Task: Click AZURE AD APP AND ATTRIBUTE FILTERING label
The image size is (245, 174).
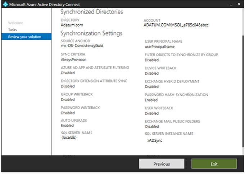Action: point(95,67)
